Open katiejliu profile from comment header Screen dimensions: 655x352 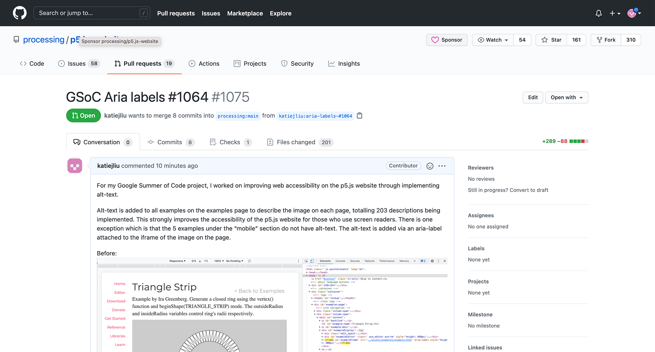pyautogui.click(x=108, y=166)
